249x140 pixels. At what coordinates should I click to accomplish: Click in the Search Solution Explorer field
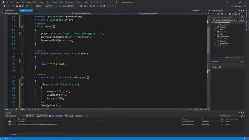point(226,17)
